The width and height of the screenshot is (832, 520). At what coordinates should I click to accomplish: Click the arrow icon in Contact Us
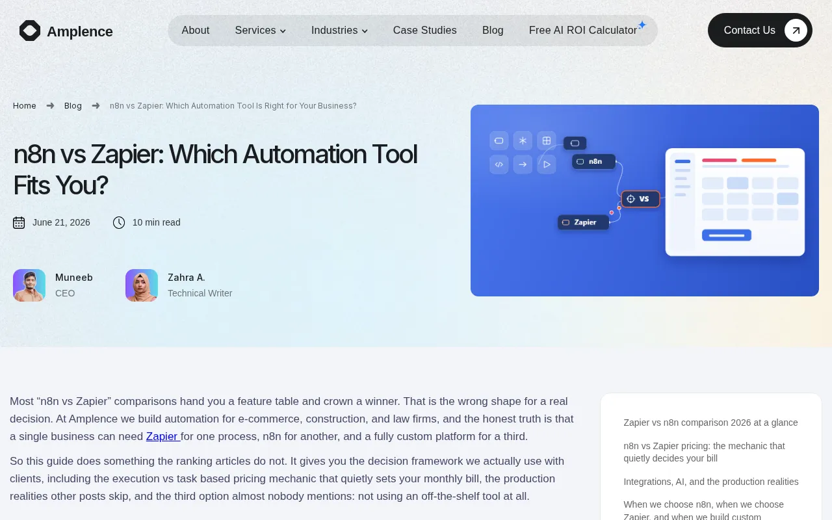[x=796, y=31]
